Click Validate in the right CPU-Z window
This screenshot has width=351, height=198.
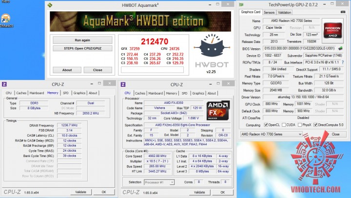point(199,192)
